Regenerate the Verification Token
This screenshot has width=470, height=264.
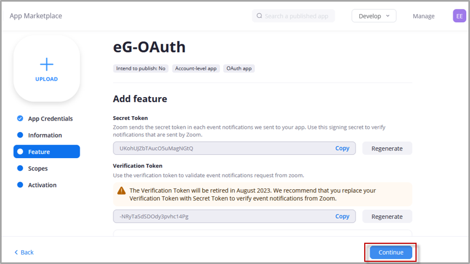tap(387, 217)
